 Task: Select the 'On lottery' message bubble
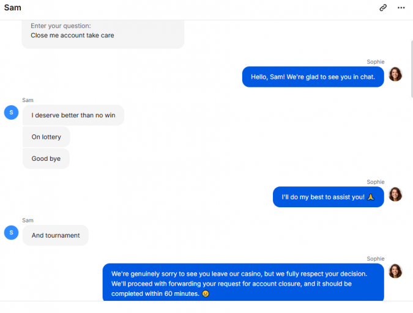click(46, 137)
